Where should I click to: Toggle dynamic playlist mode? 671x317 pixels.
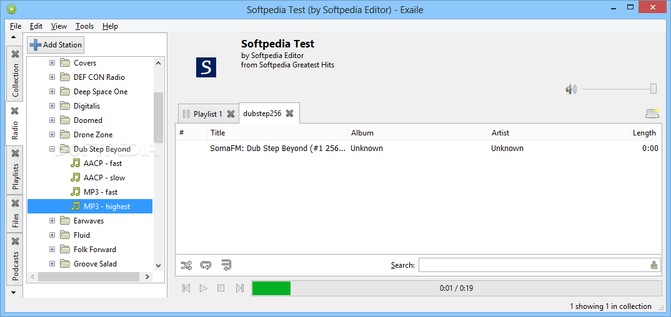coord(226,265)
